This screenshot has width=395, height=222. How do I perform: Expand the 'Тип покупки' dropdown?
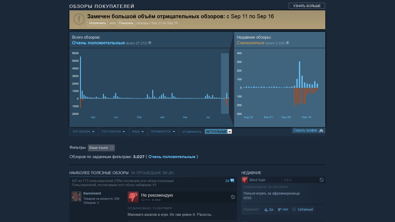click(x=113, y=131)
